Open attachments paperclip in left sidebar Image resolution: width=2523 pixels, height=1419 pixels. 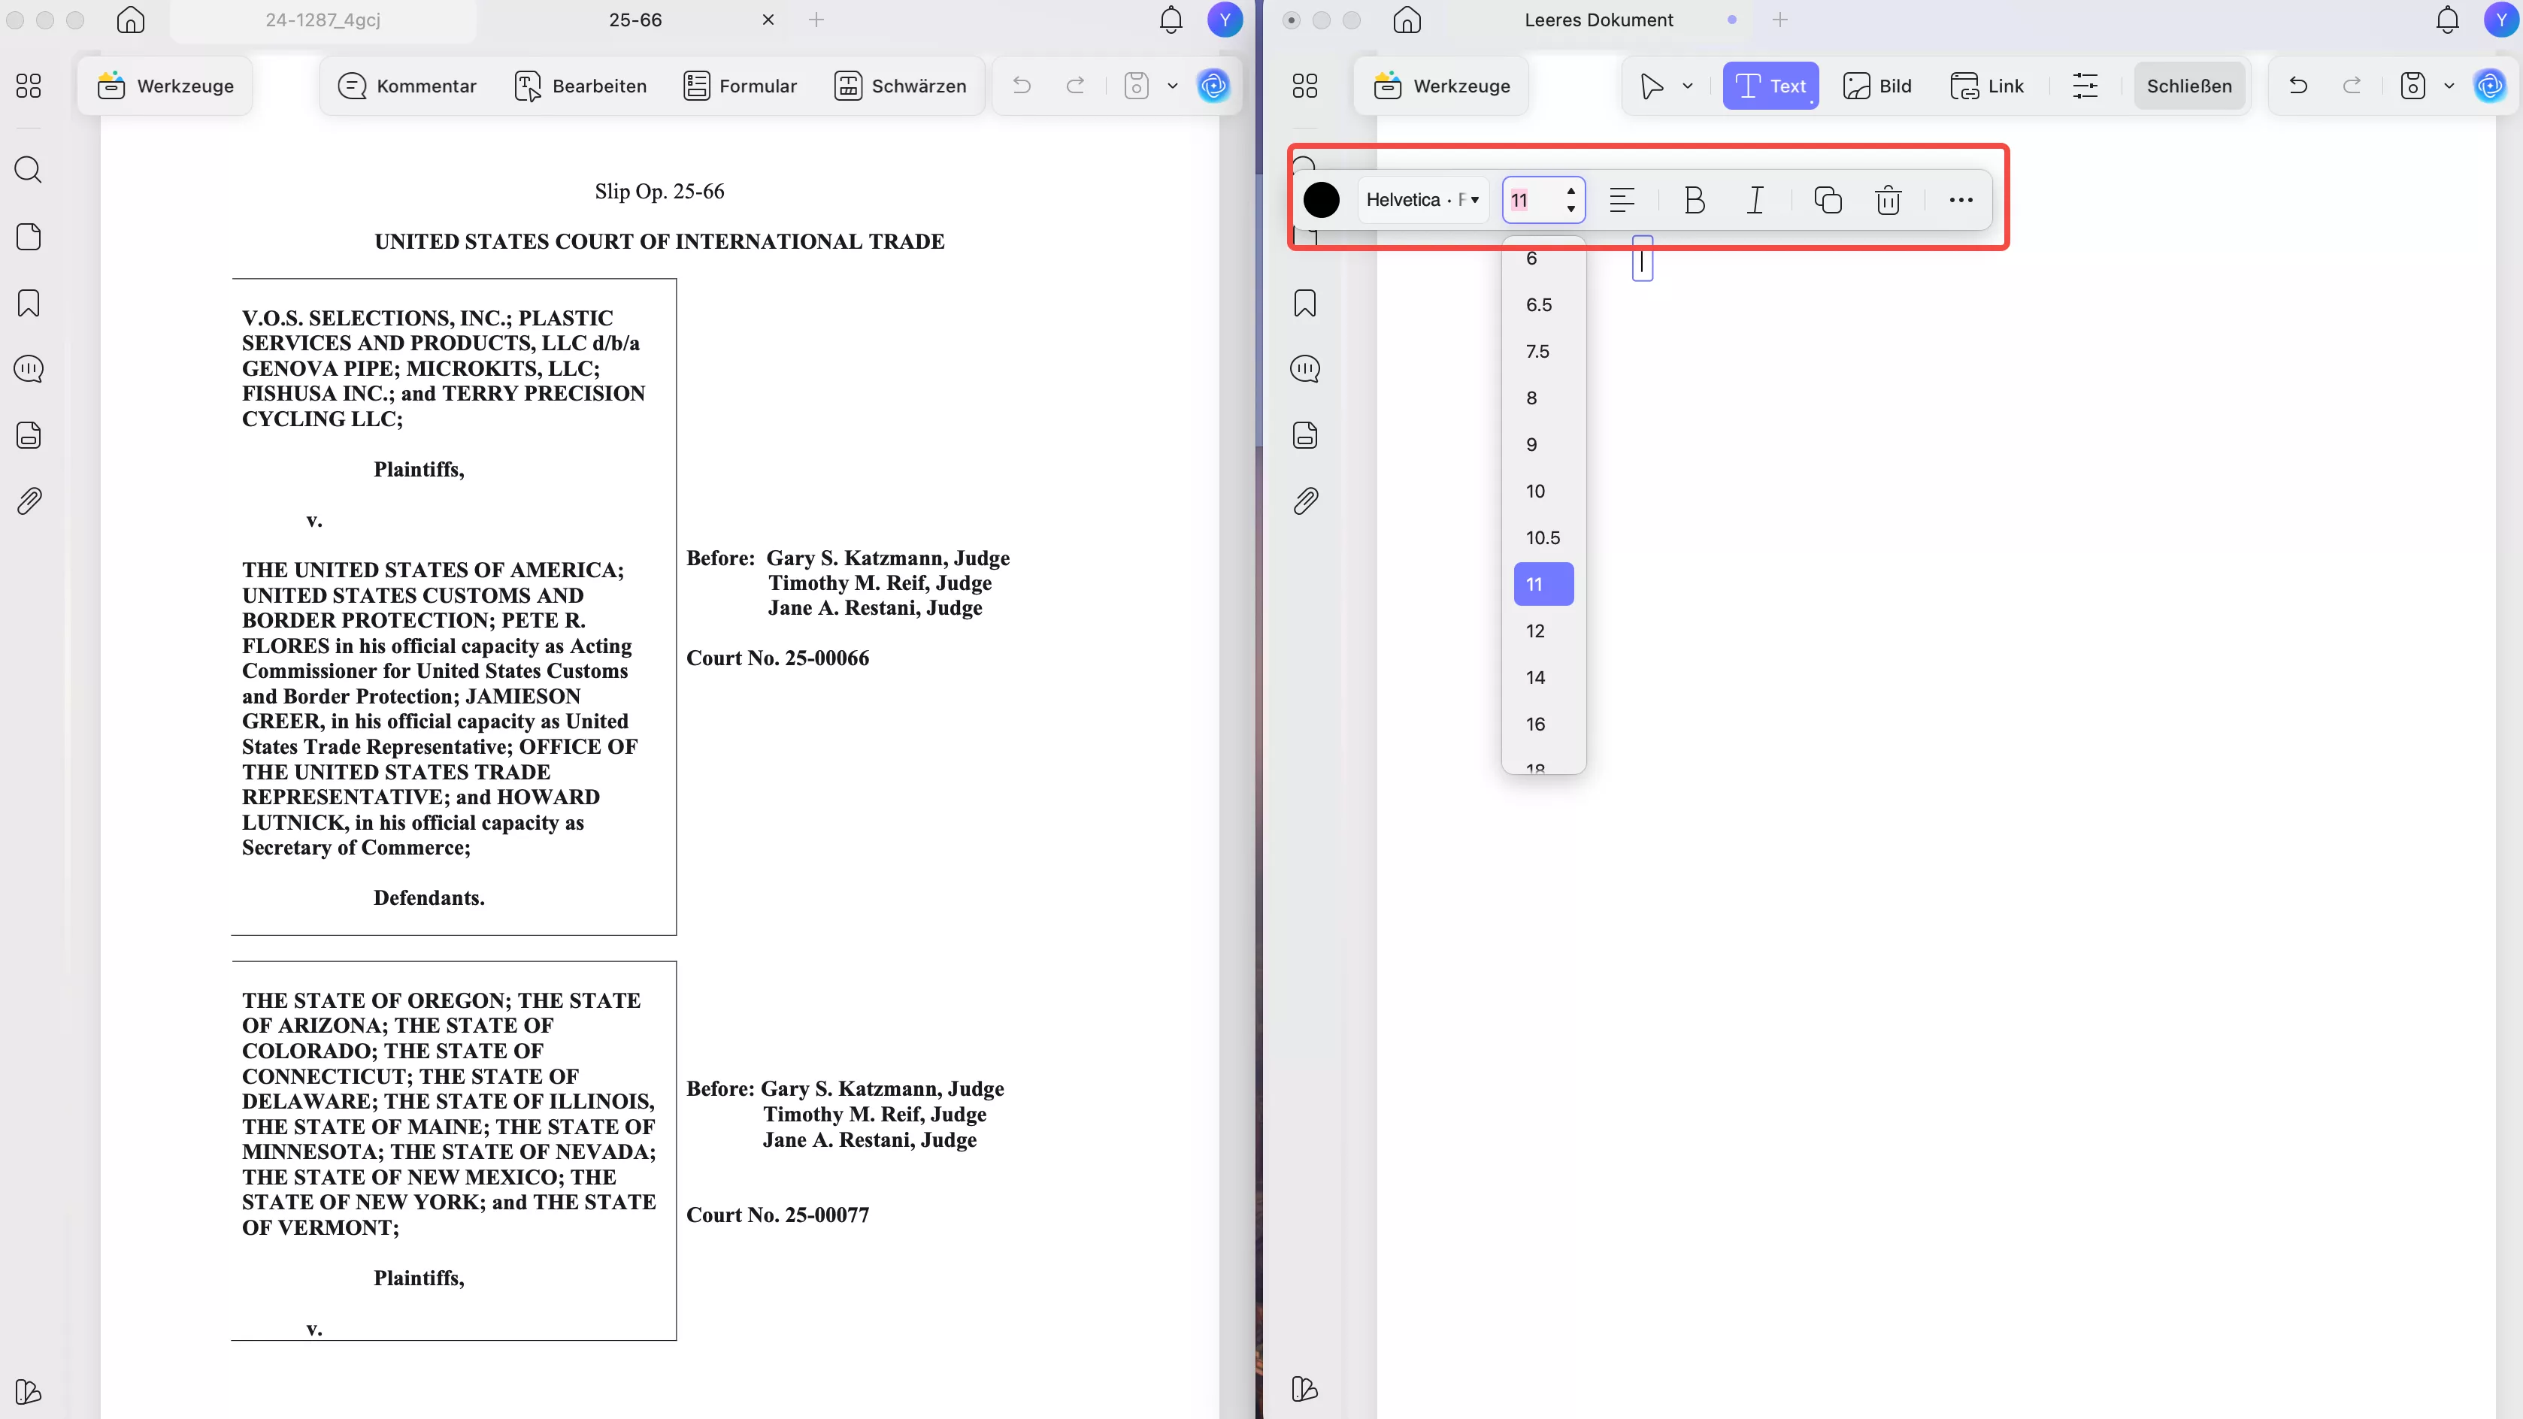pos(29,501)
